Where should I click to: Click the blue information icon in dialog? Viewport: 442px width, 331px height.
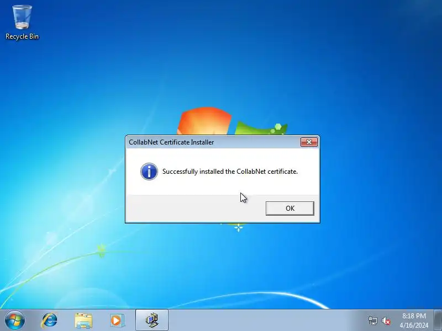coord(149,172)
